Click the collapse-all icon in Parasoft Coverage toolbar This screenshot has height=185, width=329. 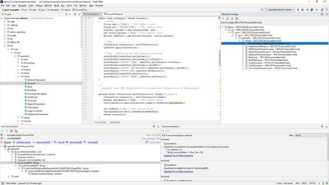point(227,19)
